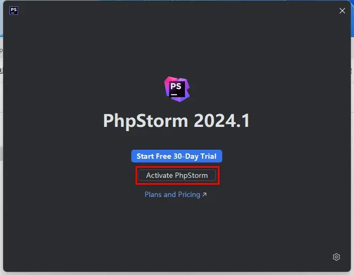Click the 2024.1 version number in the heading
Viewport: 354px width, 275px height.
(222, 121)
